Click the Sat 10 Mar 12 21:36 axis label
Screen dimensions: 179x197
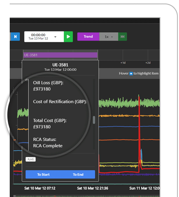[x=93, y=188]
